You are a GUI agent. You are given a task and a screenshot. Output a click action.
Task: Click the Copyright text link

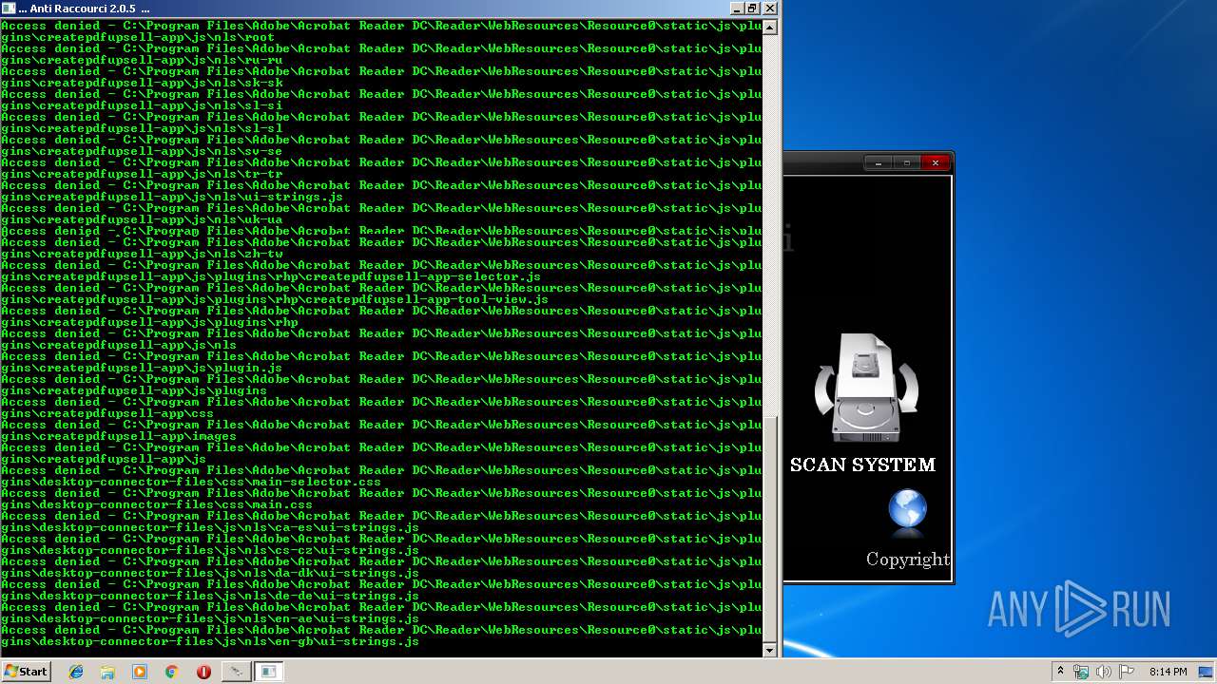click(908, 559)
